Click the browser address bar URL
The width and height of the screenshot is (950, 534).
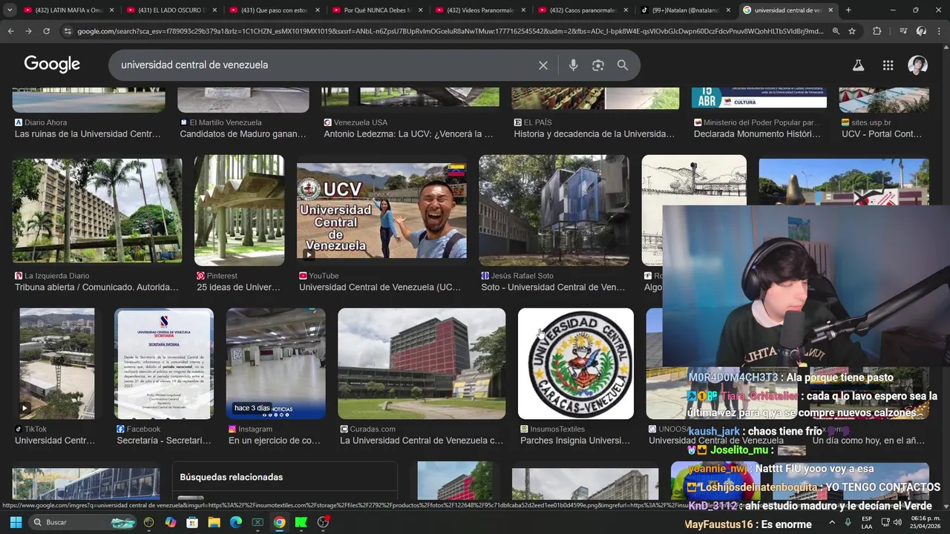click(x=450, y=31)
